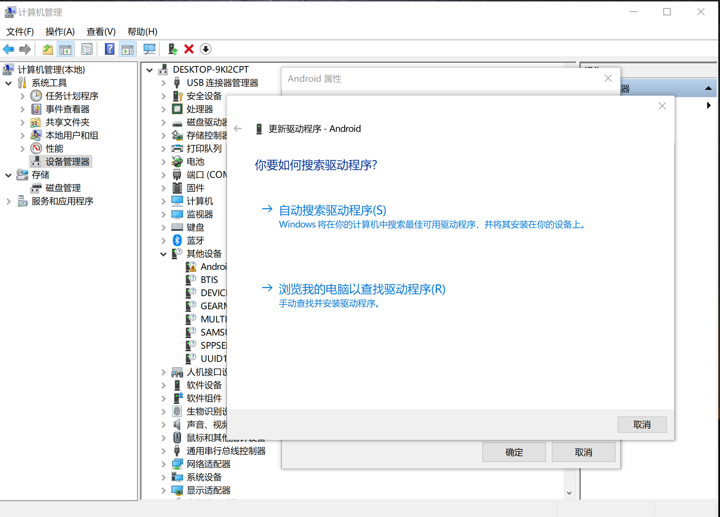
Task: Click the red X Uninstall device icon
Action: pyautogui.click(x=189, y=49)
